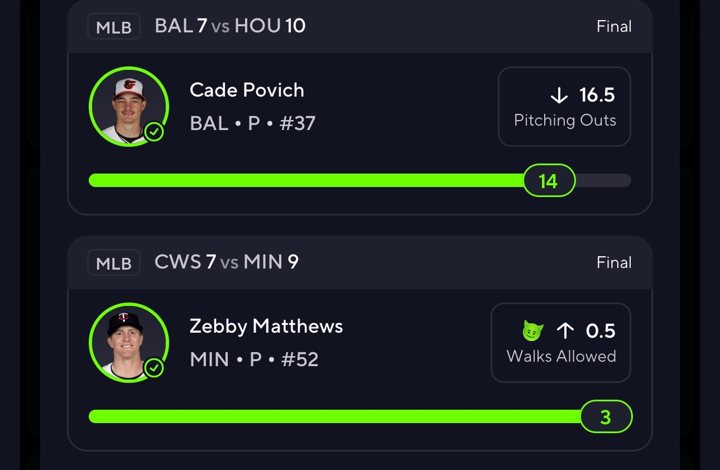Screen dimensions: 720x470
Task: Click the down arrow beside 16.5
Action: (x=559, y=95)
